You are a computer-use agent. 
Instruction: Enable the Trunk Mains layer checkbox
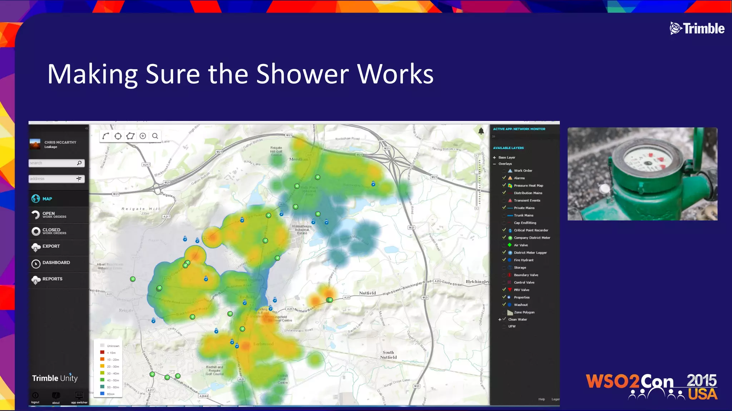point(504,215)
